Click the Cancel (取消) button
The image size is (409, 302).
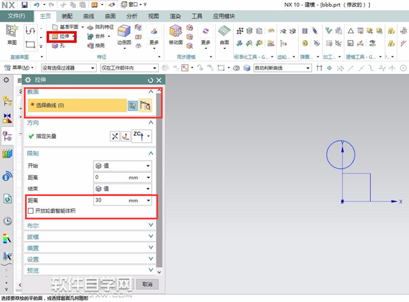point(147,284)
